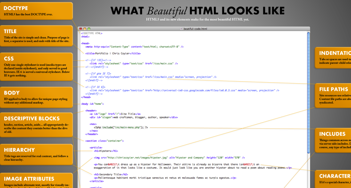Click the '<h2>Secondary Title</h2>' line
Screen dimensions: 351x188
tap(111, 174)
